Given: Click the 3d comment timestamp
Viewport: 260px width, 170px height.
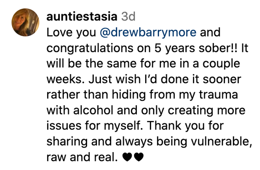Looking at the screenshot, I should 128,17.
